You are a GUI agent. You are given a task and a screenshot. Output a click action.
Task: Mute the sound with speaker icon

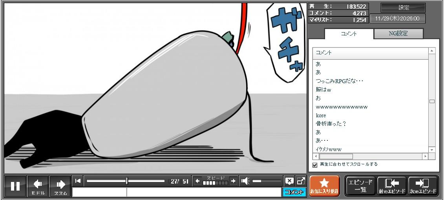[245, 181]
